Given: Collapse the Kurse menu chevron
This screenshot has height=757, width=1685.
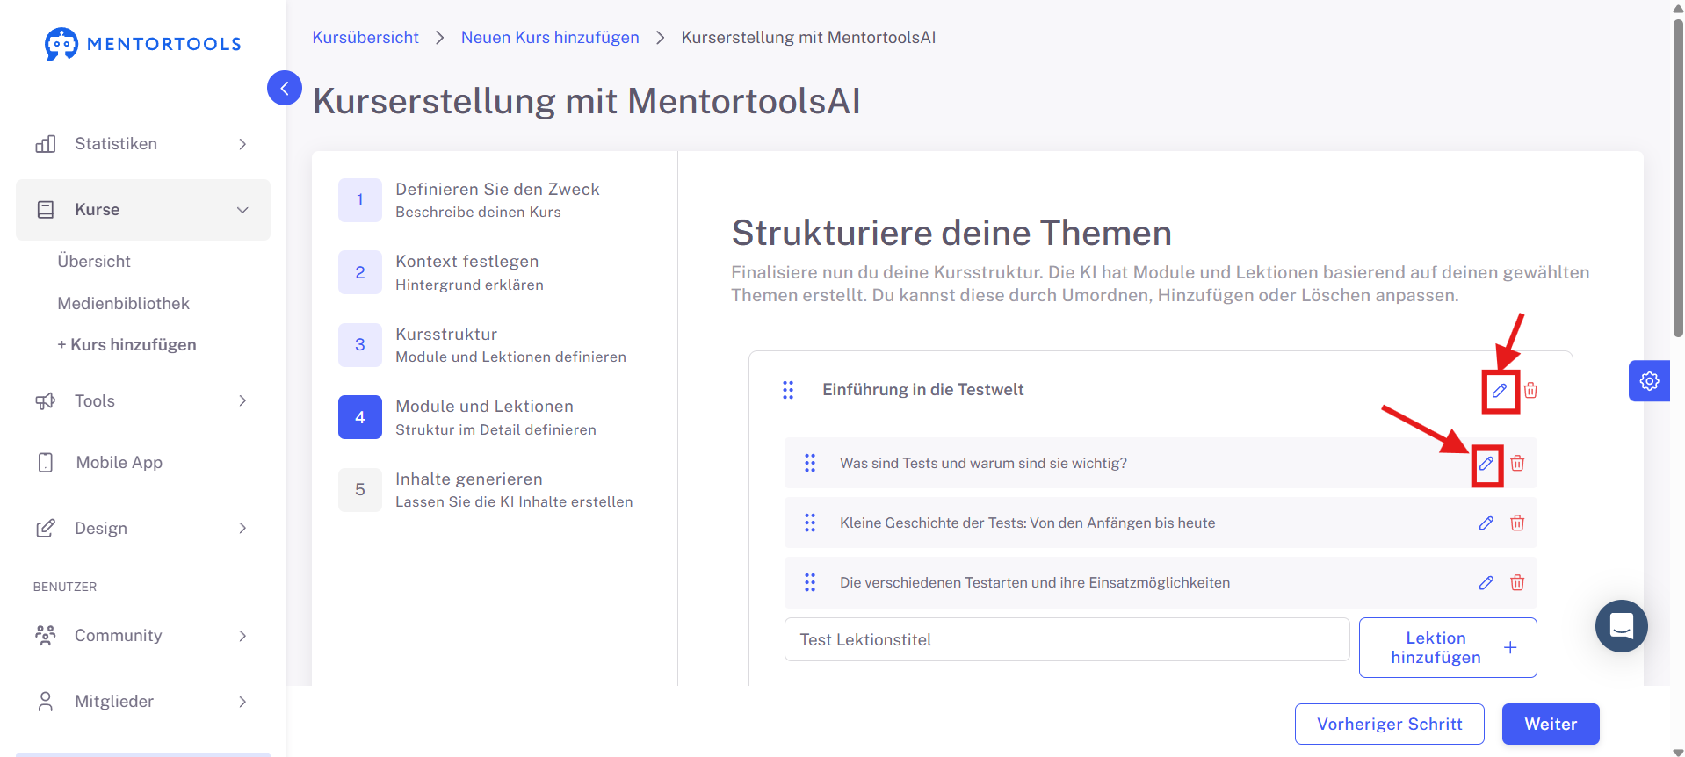Looking at the screenshot, I should [x=243, y=210].
